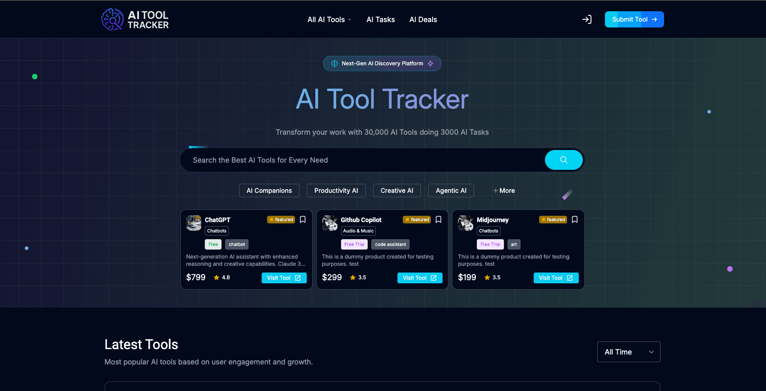Click the lightning icon in Next-Gen badge
Image resolution: width=766 pixels, height=391 pixels.
tap(430, 64)
